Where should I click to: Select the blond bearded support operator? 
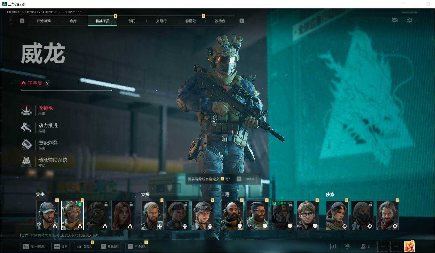[x=152, y=216]
